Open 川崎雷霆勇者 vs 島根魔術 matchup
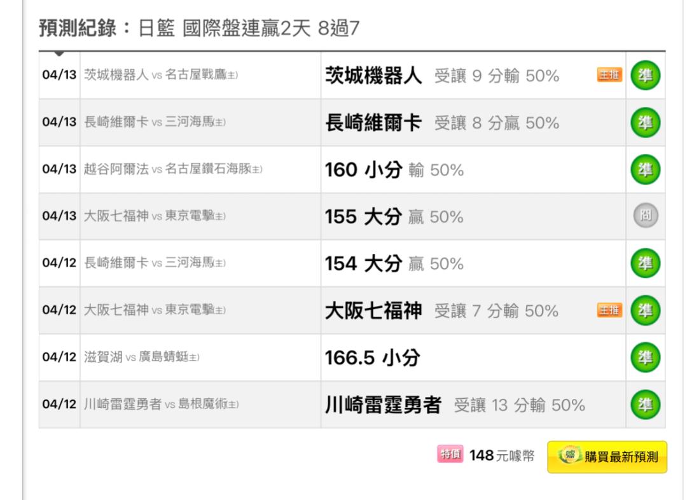The image size is (687, 500). tap(161, 403)
